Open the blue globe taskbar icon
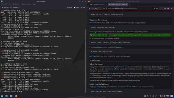The width and height of the screenshot is (174, 98). [x=11, y=96]
